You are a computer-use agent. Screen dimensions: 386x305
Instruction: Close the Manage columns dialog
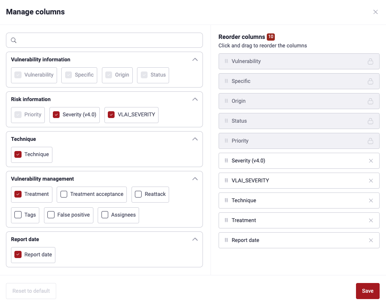[x=375, y=12]
